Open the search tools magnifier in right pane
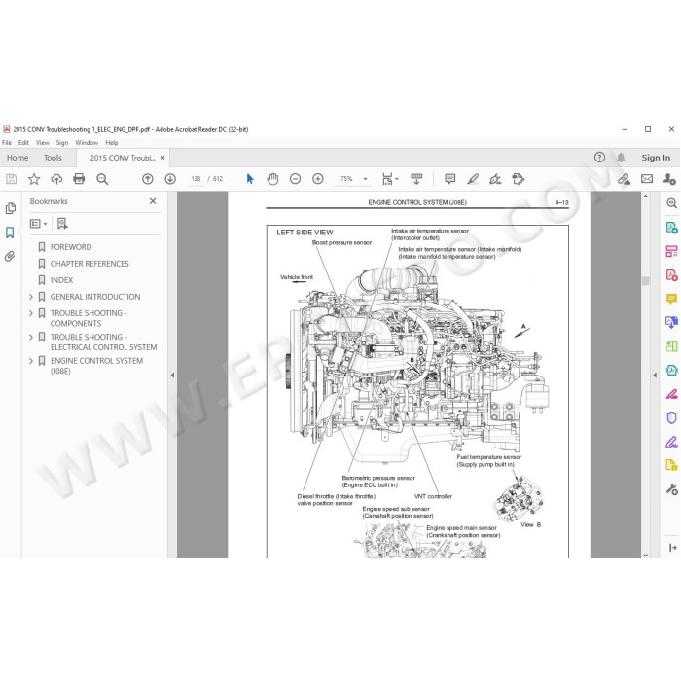The width and height of the screenshot is (681, 681). [671, 202]
